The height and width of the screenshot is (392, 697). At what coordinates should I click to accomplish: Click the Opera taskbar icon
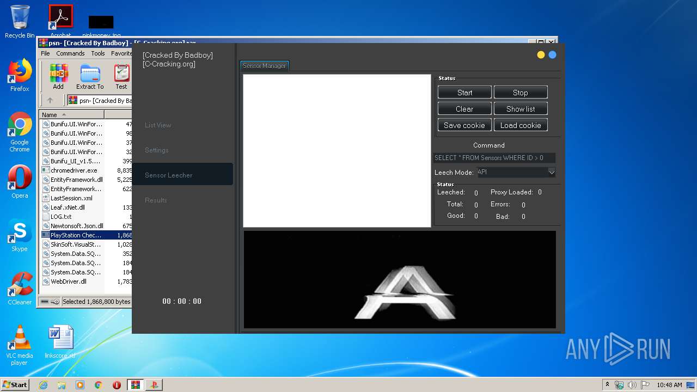117,385
